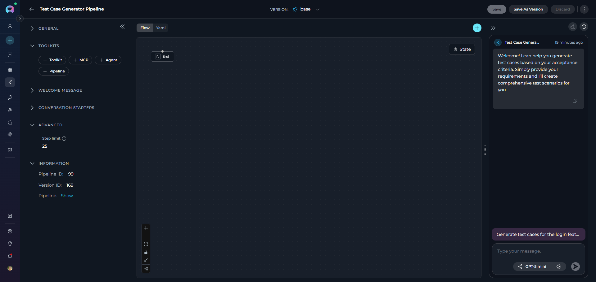Collapse the chat panel double chevron

coord(493,28)
